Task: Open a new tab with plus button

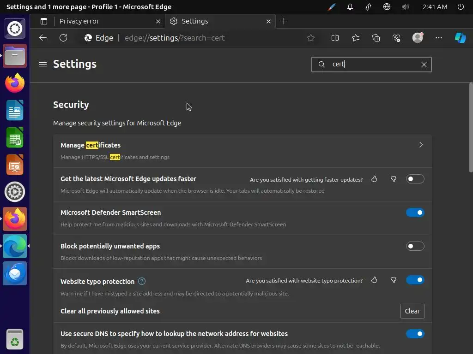Action: click(284, 21)
